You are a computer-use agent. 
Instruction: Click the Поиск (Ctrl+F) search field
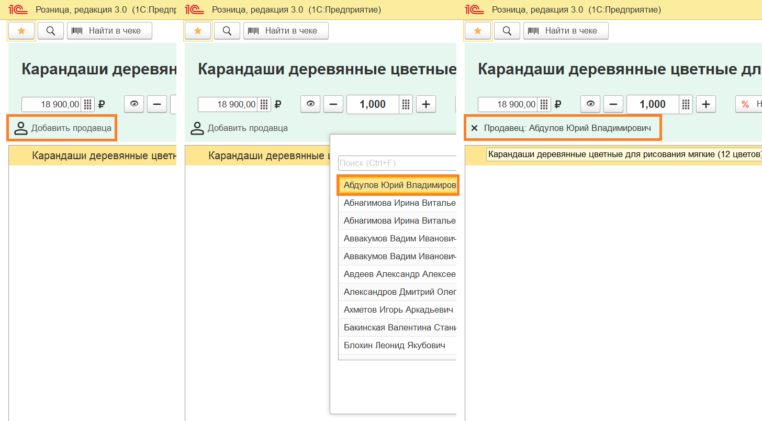[397, 163]
